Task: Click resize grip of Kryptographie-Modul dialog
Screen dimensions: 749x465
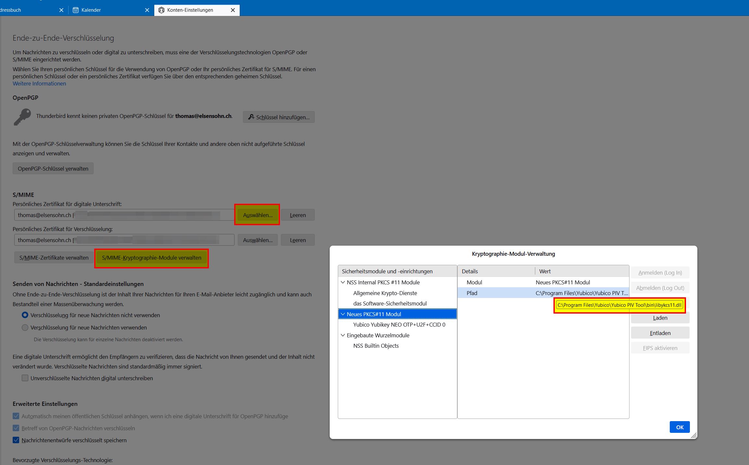Action: [693, 436]
